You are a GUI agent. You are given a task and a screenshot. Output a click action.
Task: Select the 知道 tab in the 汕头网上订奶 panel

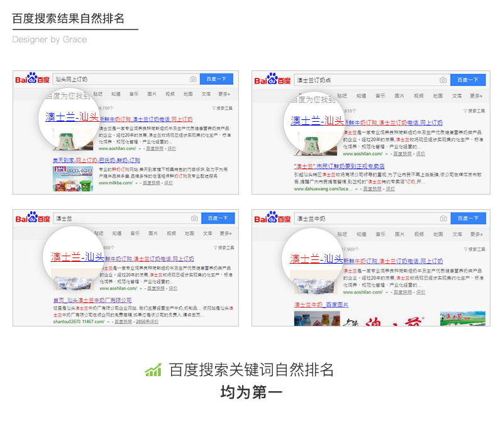pyautogui.click(x=116, y=94)
